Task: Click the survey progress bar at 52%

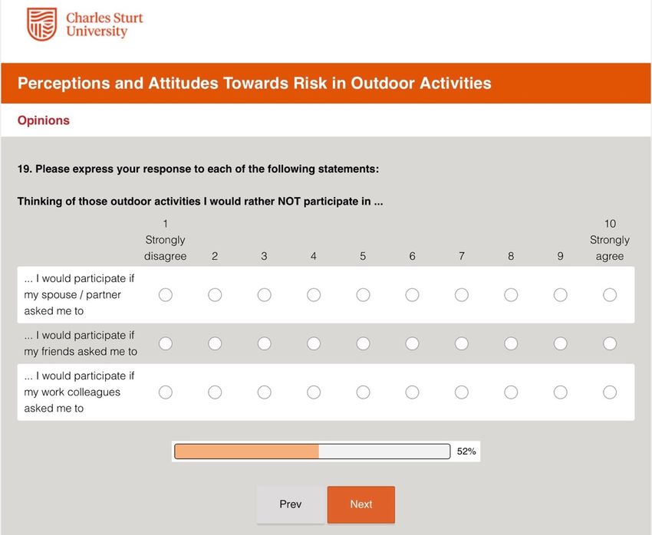Action: pos(312,451)
